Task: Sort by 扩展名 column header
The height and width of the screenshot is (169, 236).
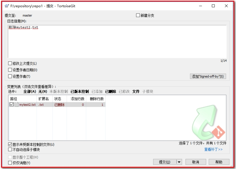Action: (x=45, y=99)
